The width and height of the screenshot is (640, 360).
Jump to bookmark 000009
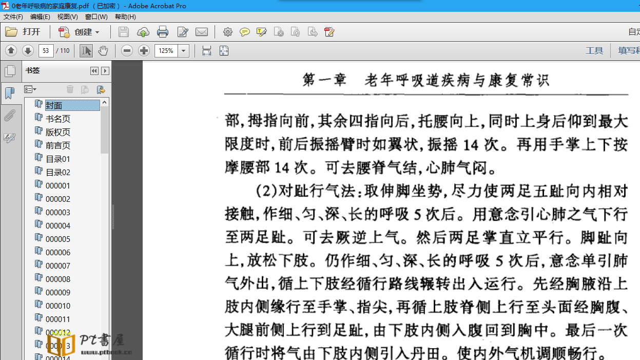(x=58, y=292)
